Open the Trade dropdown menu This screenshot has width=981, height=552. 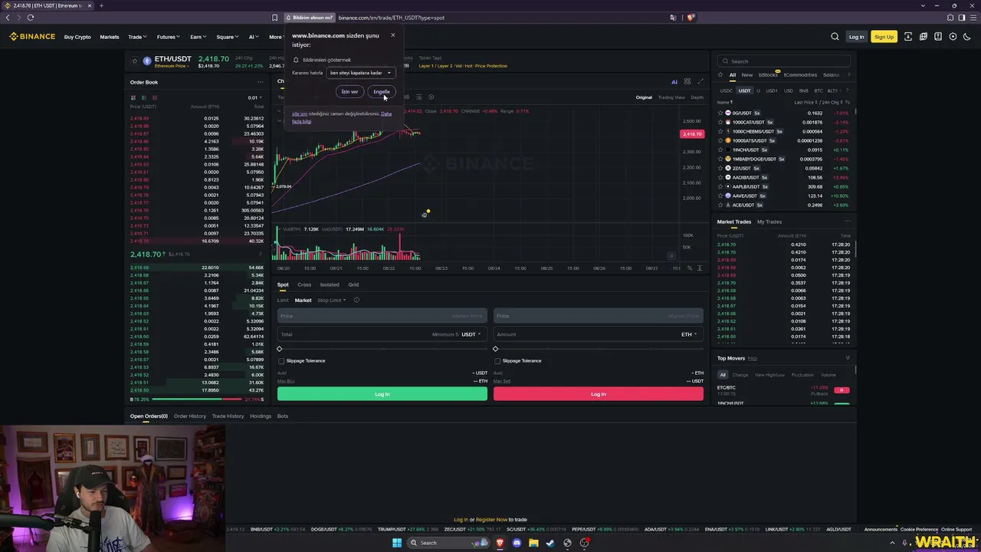[x=137, y=37]
